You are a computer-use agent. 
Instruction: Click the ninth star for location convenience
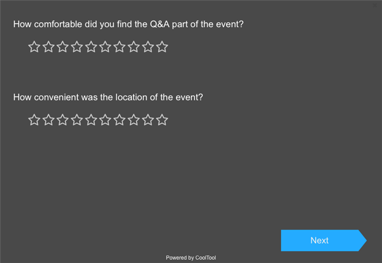(148, 120)
